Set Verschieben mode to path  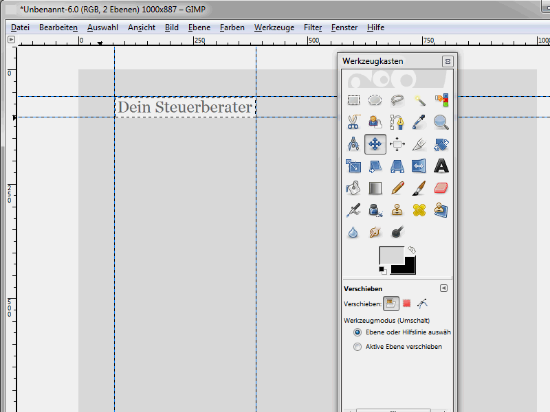coord(422,304)
